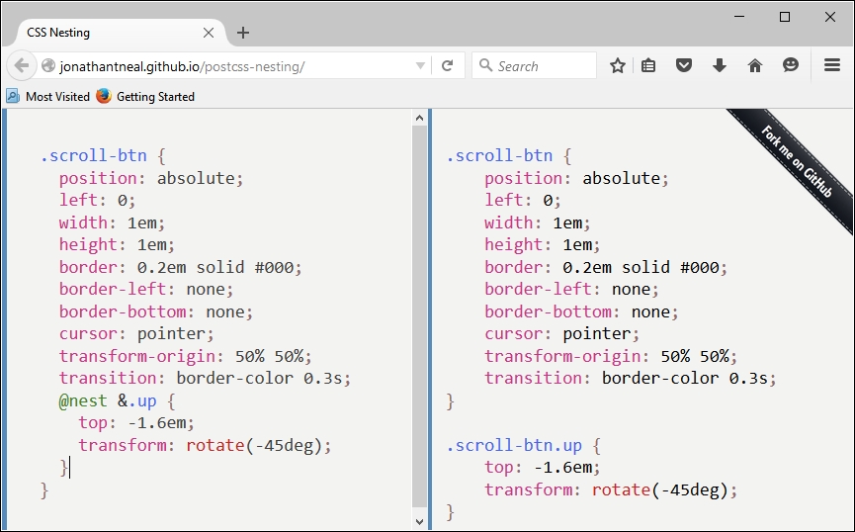Click the address bar URL field
The image size is (855, 532).
[x=227, y=66]
